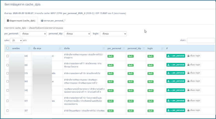Click เพิ่มลง login for ฝ่ายพัฒนาบุคลากรที่ 2 row

pyautogui.click(x=194, y=81)
